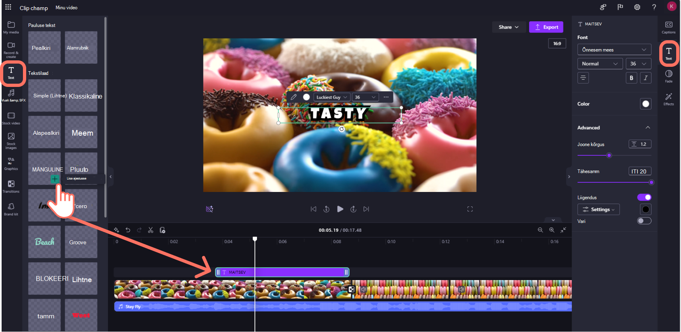Click the Joone kõrgus value field
The width and height of the screenshot is (681, 332).
(640, 144)
